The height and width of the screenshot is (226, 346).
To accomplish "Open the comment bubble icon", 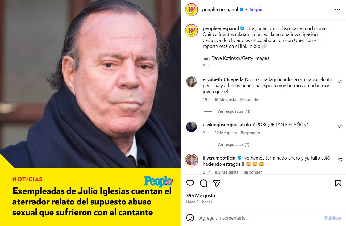I will [x=203, y=183].
